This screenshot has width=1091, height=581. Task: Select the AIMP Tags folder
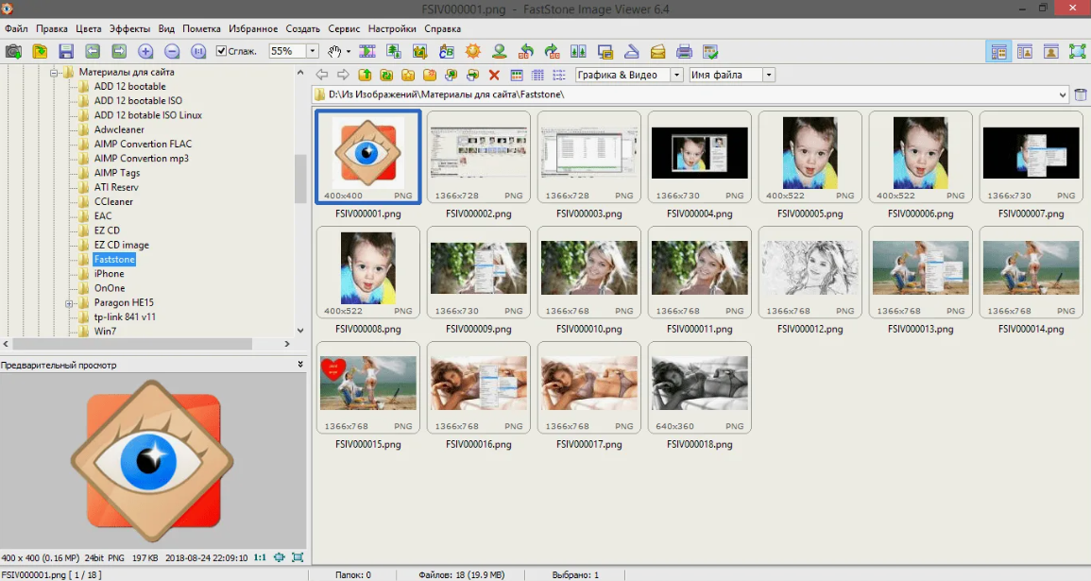pos(117,173)
